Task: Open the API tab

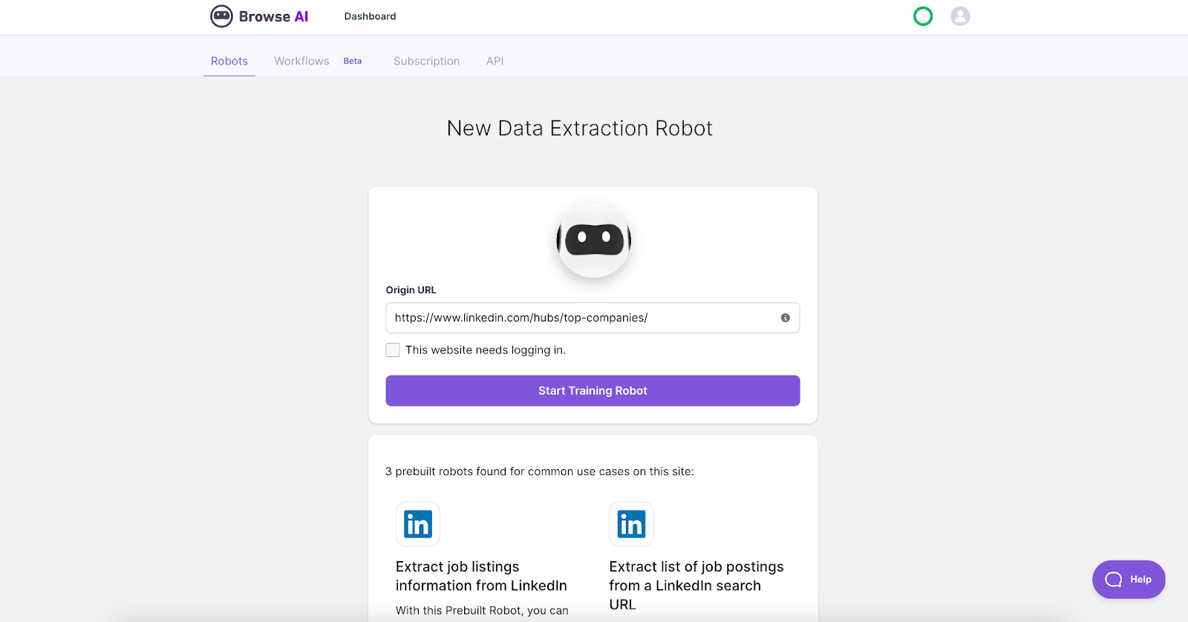Action: 495,61
